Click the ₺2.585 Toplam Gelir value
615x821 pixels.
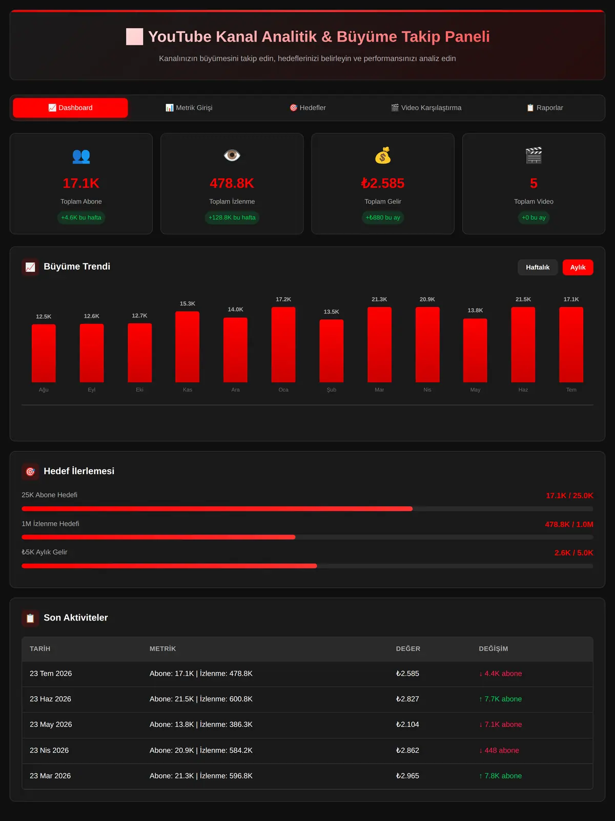click(x=383, y=183)
